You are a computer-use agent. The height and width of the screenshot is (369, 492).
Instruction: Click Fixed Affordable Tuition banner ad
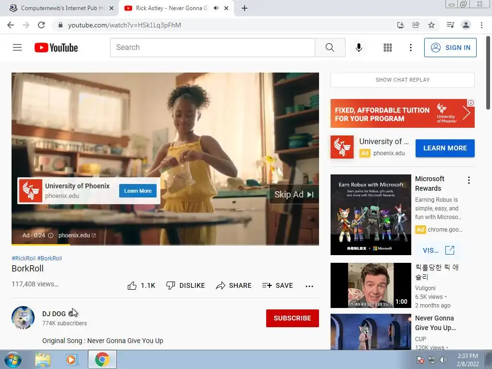[403, 113]
